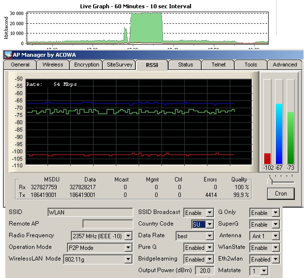Click the AP Manager title bar icon

(8, 54)
